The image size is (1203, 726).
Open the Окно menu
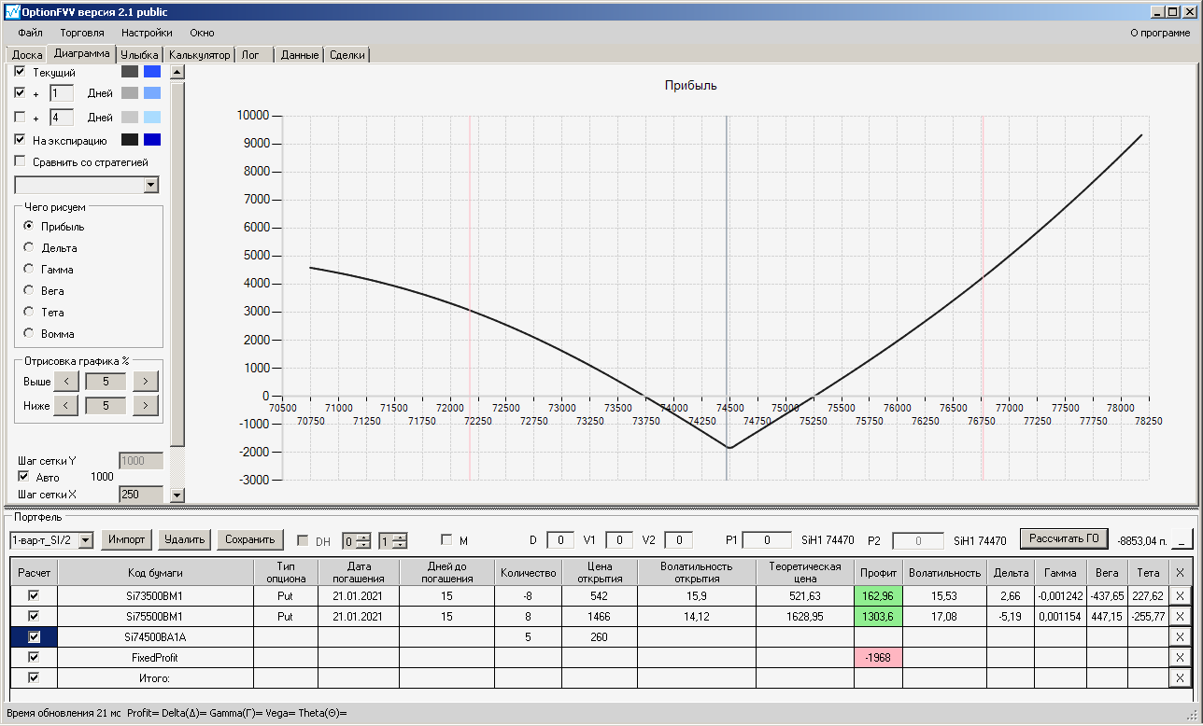[202, 33]
